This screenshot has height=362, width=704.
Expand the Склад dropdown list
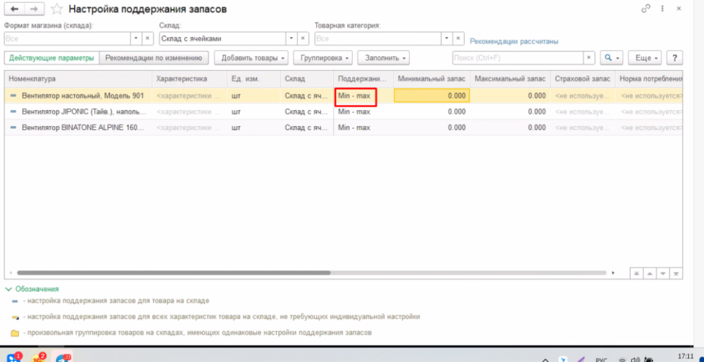pyautogui.click(x=291, y=39)
